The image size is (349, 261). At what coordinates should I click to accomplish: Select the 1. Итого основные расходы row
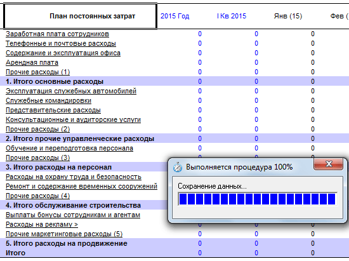174,81
